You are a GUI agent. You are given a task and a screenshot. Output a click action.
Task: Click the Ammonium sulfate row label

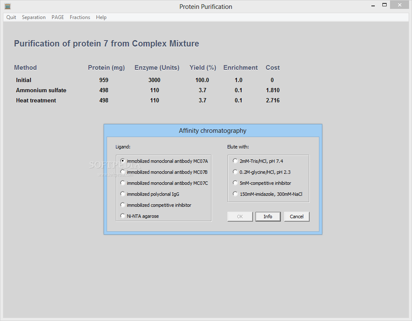point(41,91)
